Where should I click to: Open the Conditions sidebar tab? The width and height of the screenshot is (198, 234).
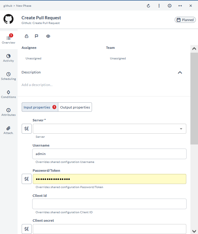(x=8, y=94)
